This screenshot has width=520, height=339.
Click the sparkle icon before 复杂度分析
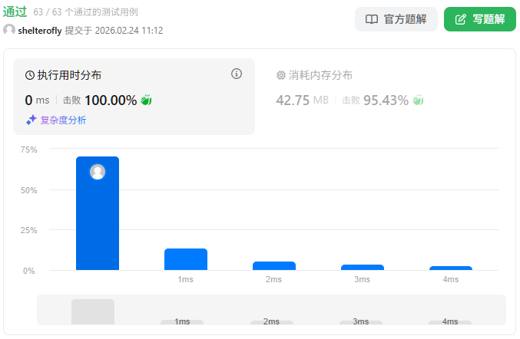[x=31, y=120]
